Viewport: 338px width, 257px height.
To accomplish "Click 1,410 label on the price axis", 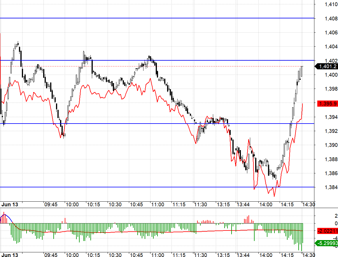I will click(331, 4).
